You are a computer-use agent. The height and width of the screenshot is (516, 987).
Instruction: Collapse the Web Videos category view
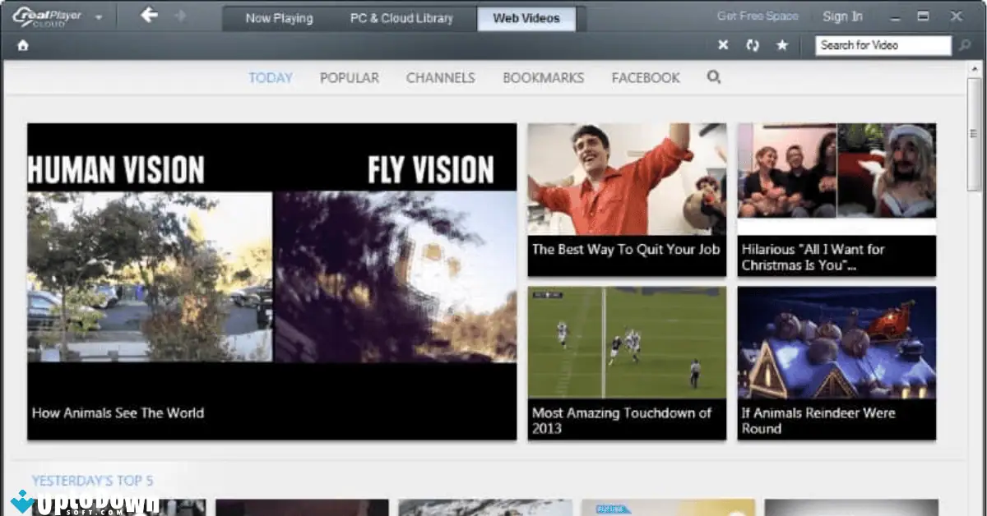(x=527, y=18)
